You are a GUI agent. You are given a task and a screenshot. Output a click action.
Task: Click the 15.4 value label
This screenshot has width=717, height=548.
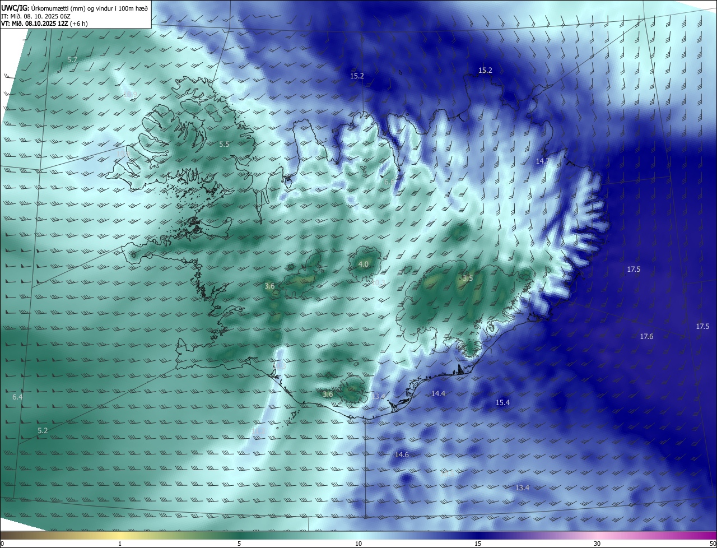coord(502,402)
